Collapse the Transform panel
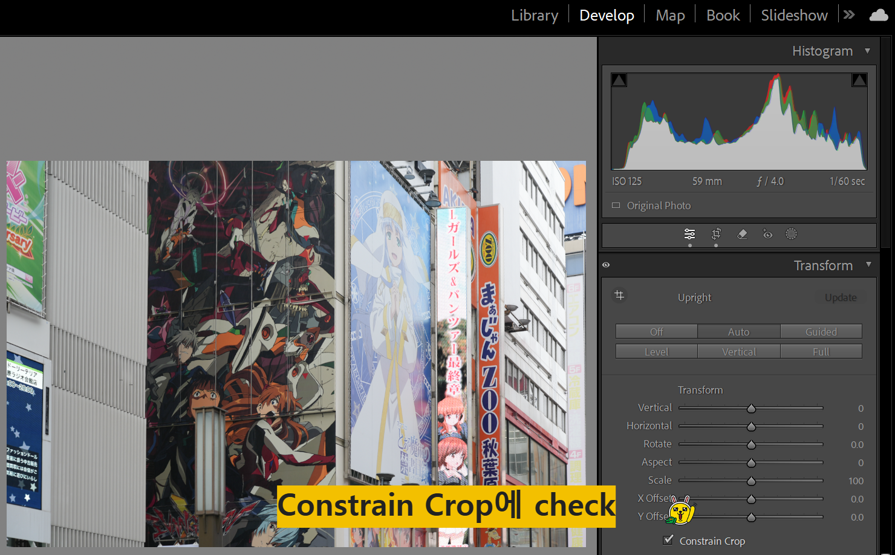The height and width of the screenshot is (555, 895). (869, 265)
